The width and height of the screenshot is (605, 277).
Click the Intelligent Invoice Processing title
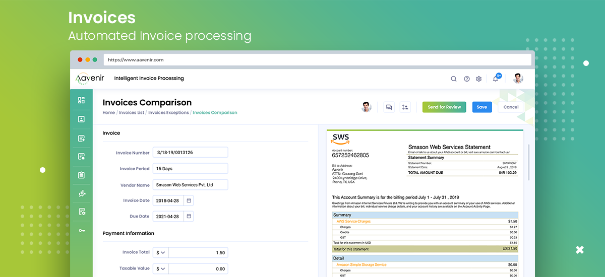coord(149,79)
